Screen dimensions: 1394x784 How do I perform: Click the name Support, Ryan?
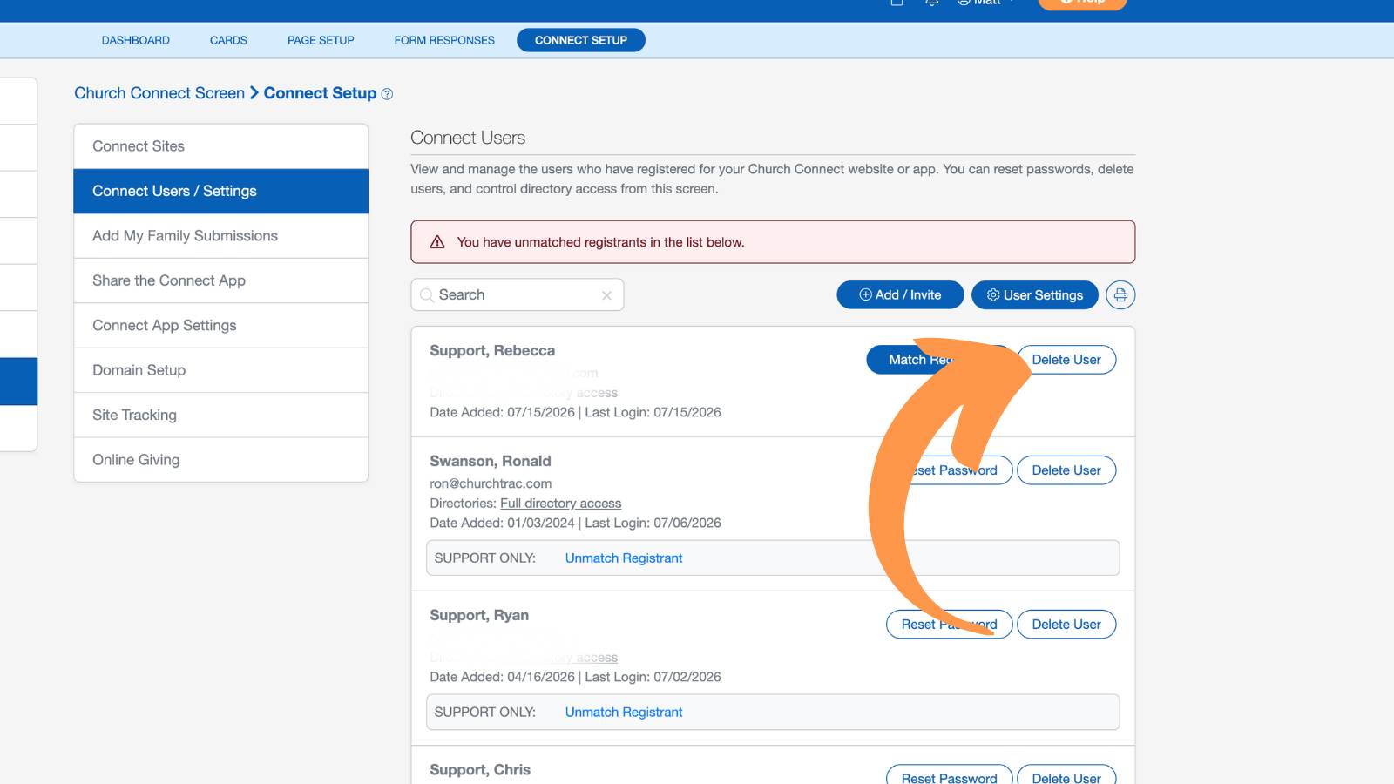[479, 615]
